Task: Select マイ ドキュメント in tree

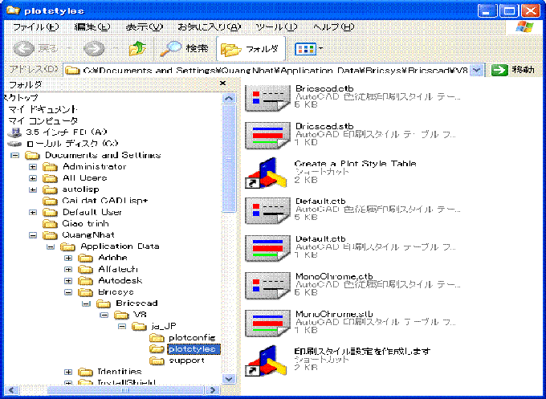Action: [x=43, y=109]
